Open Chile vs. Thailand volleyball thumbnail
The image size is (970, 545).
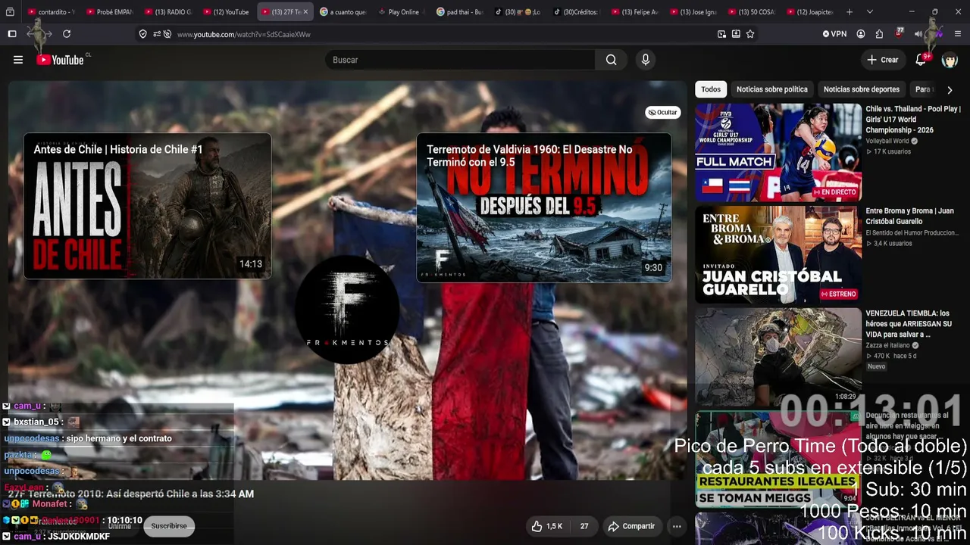778,152
